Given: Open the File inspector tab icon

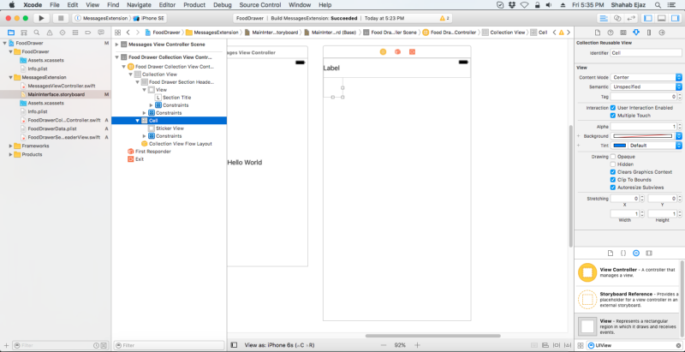Looking at the screenshot, I should 598,33.
